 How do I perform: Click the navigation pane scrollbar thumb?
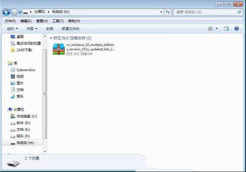(45, 94)
